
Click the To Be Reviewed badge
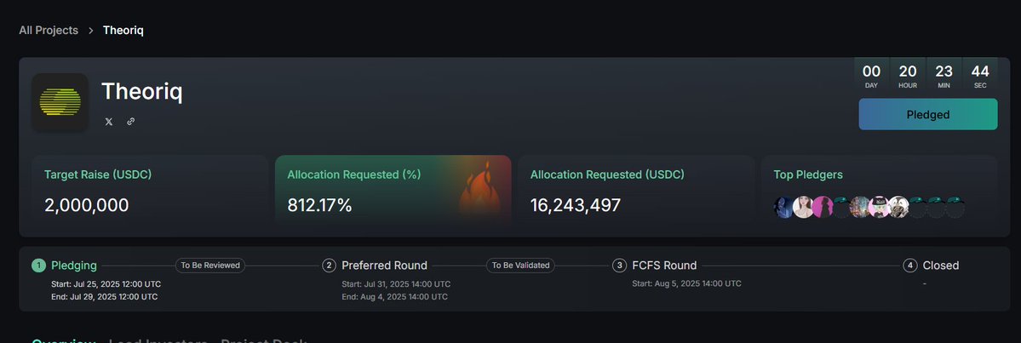(x=210, y=266)
